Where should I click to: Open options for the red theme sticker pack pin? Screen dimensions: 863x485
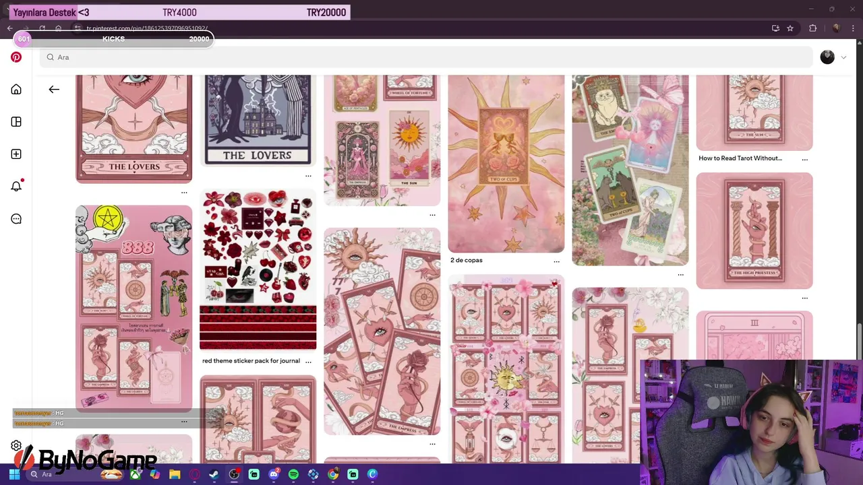point(308,362)
